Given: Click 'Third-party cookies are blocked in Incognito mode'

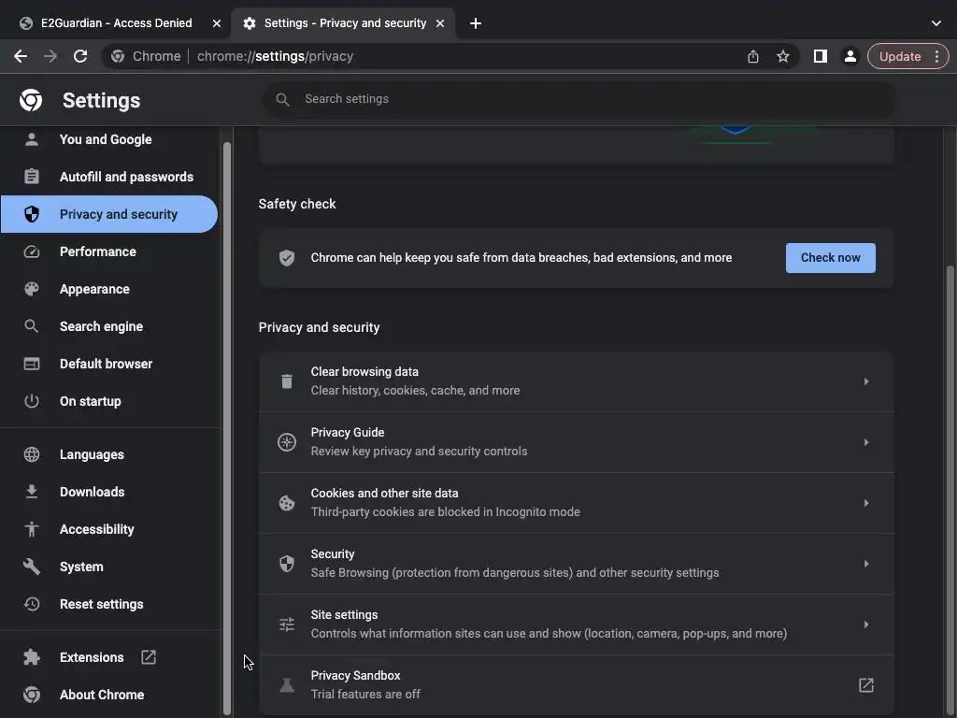Looking at the screenshot, I should [x=445, y=511].
